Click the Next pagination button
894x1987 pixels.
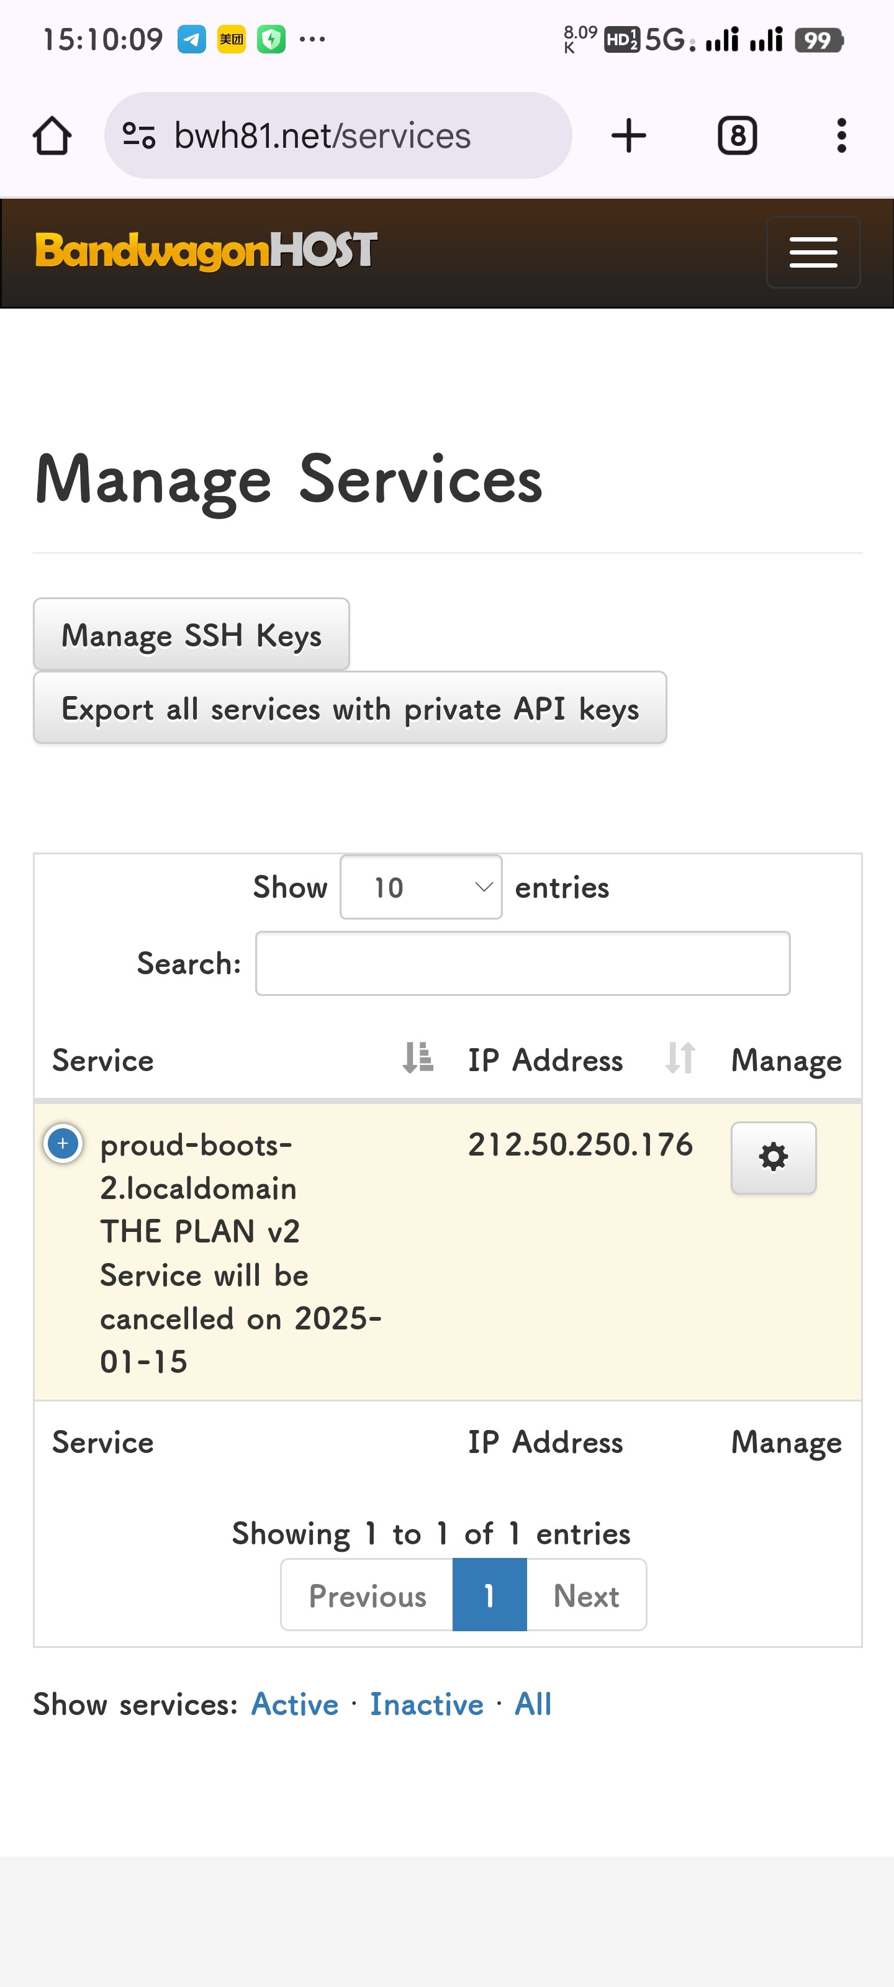coord(586,1595)
